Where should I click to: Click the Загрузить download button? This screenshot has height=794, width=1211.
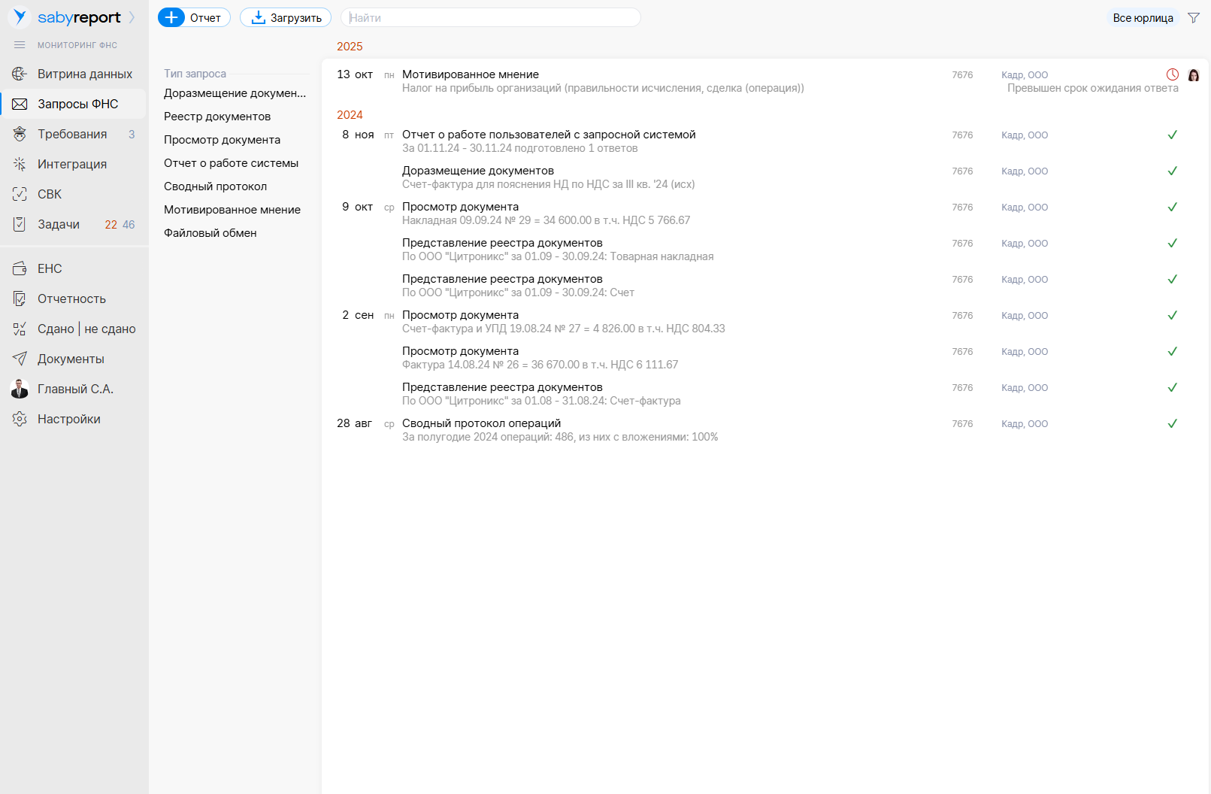[x=286, y=17]
